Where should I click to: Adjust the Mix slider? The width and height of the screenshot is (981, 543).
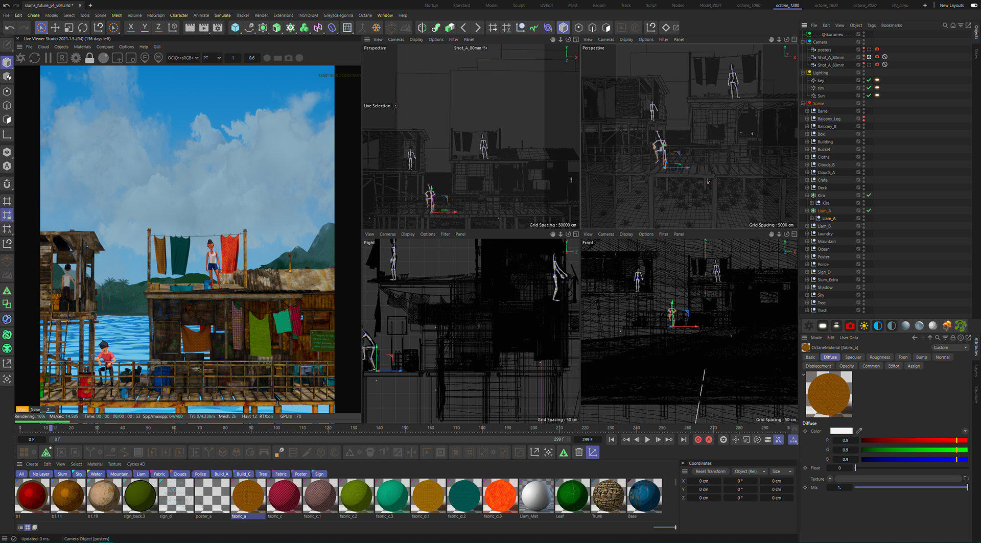911,487
